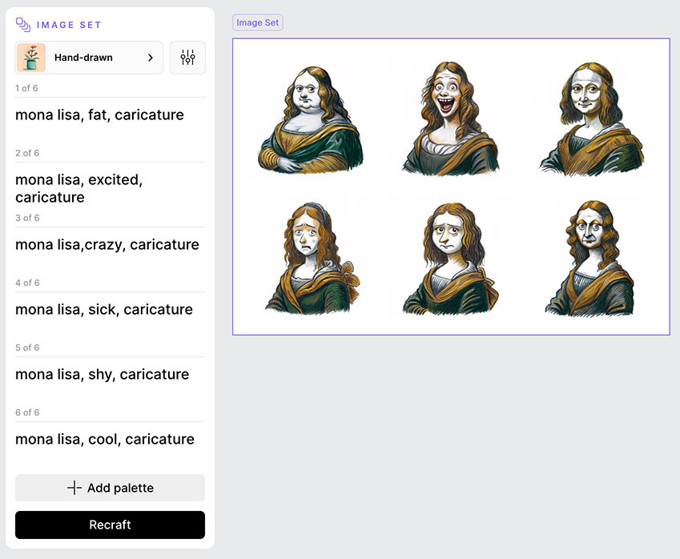Screen dimensions: 680x559
Task: Click the plus icon on Add palette
Action: click(x=74, y=488)
